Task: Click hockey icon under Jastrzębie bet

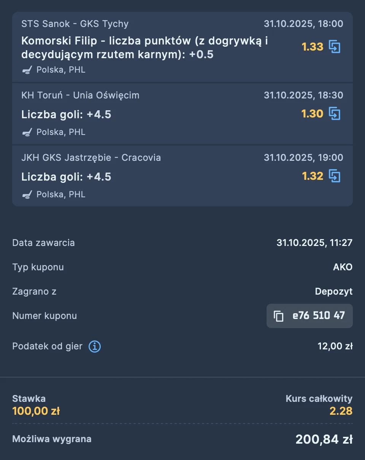Action: [27, 195]
